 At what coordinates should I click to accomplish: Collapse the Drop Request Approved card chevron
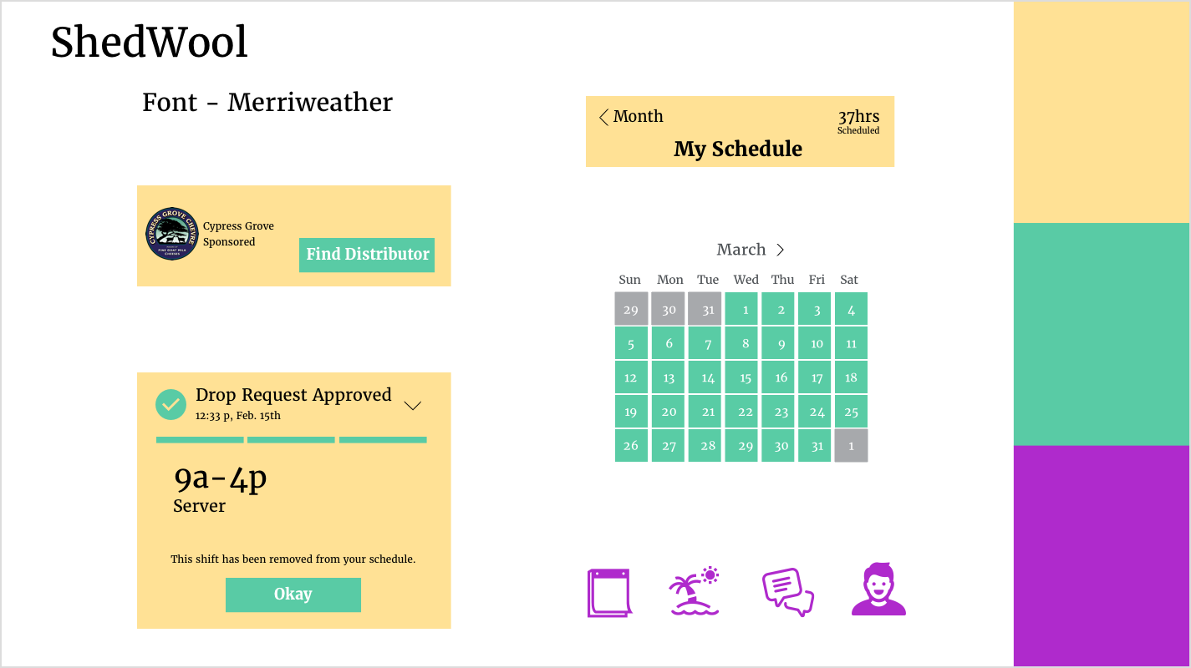413,406
